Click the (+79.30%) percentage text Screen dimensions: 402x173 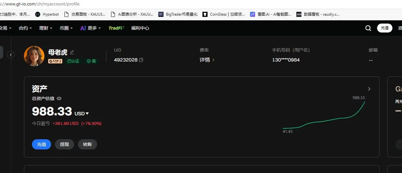[91, 123]
